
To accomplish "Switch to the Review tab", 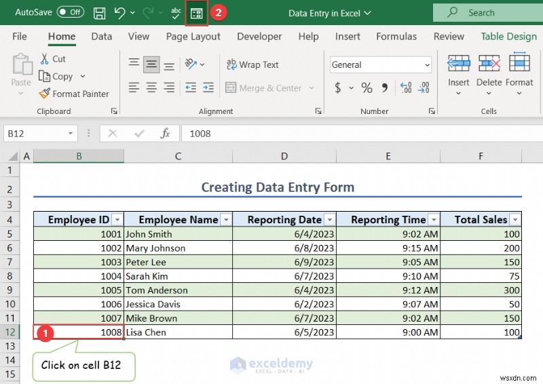I will point(449,37).
